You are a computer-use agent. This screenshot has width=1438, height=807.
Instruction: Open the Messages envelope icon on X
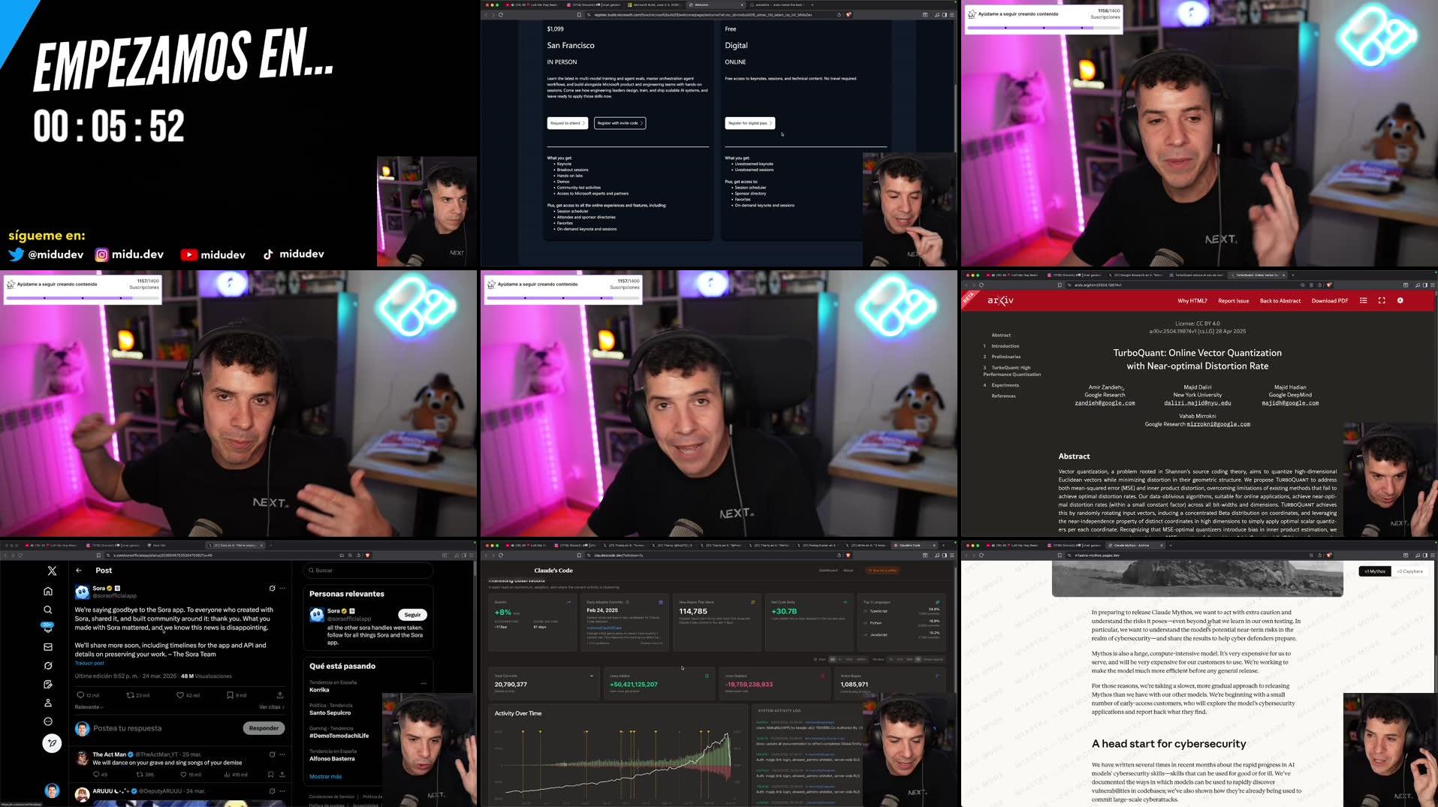tap(48, 646)
